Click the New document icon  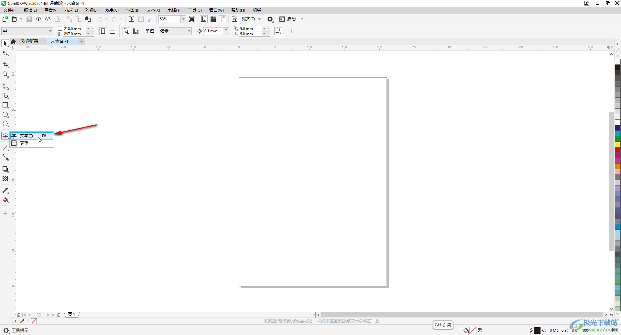pyautogui.click(x=5, y=19)
